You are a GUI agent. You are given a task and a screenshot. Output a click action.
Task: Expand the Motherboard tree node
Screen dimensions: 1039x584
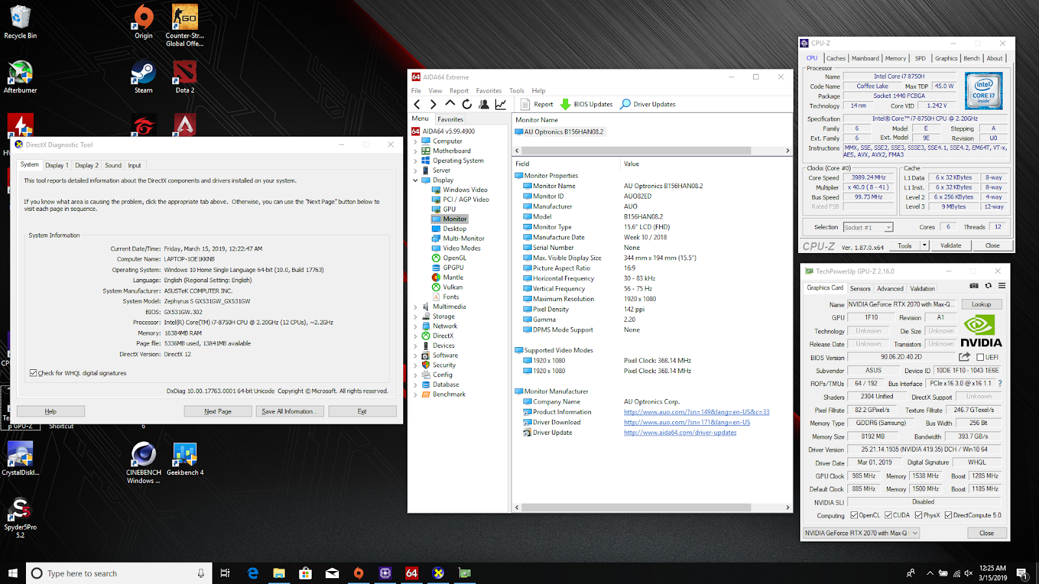tap(416, 151)
